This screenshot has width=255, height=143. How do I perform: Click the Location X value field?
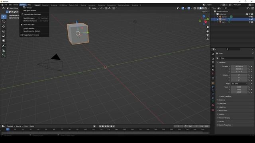pyautogui.click(x=239, y=66)
